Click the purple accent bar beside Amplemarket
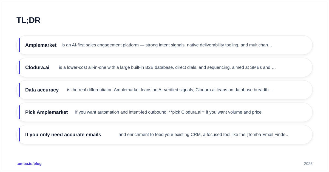329x172 pixels. point(19,45)
